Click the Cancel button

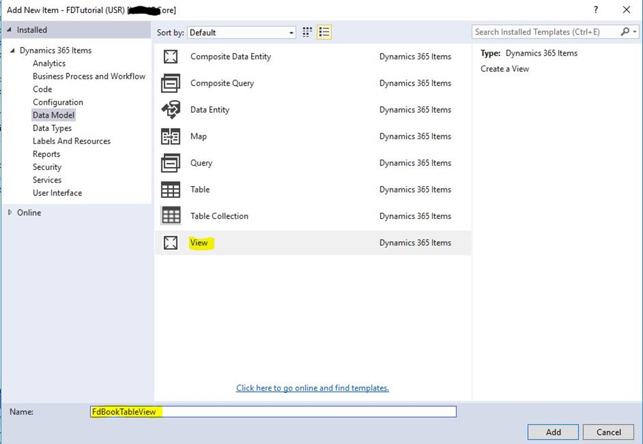(x=609, y=432)
